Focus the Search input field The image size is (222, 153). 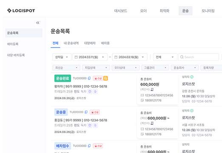point(199,57)
